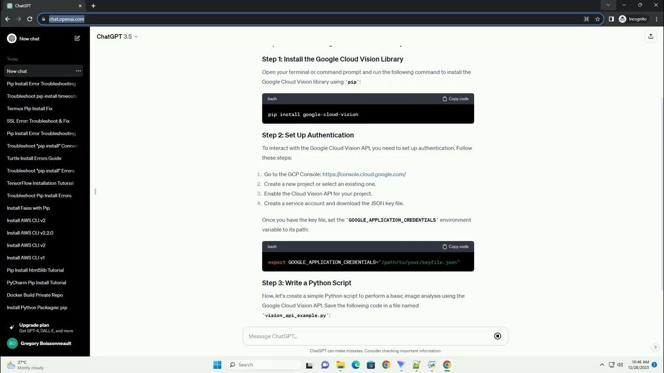Click Upgrade plan
Screen dimensions: 664x373
pos(44,328)
